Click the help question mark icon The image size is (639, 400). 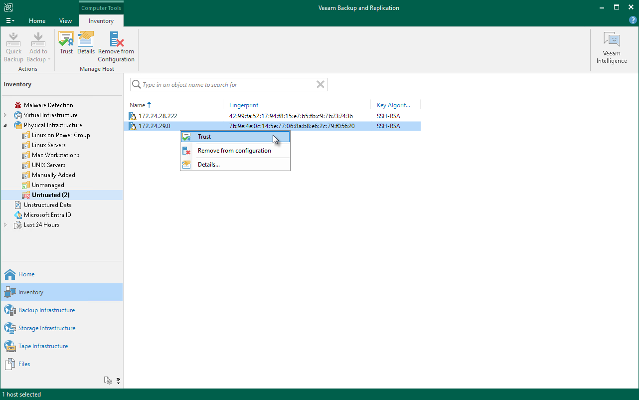click(x=633, y=20)
